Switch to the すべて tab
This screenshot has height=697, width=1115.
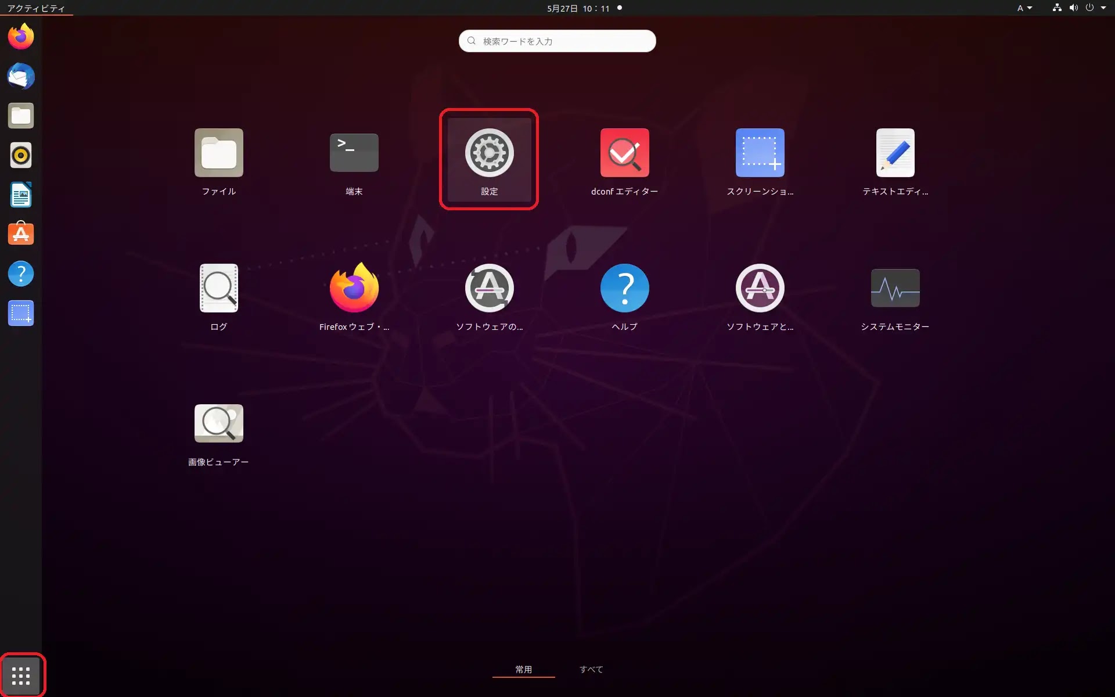(x=591, y=669)
